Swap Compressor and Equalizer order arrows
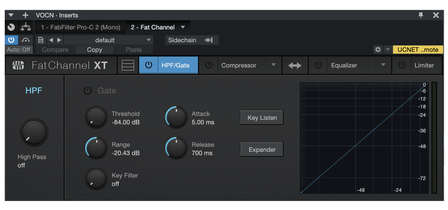 [295, 65]
